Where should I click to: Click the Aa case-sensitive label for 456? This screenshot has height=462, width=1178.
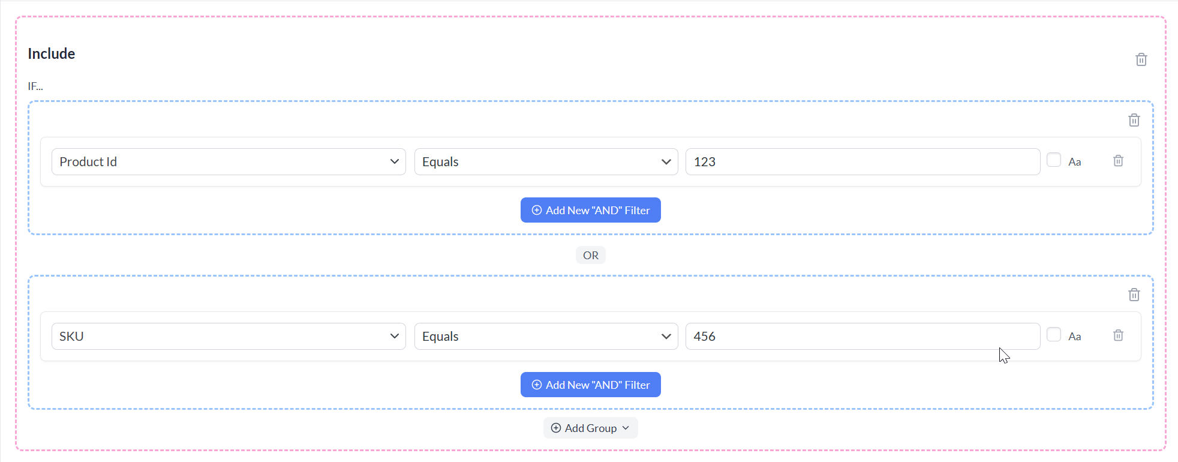click(x=1074, y=337)
